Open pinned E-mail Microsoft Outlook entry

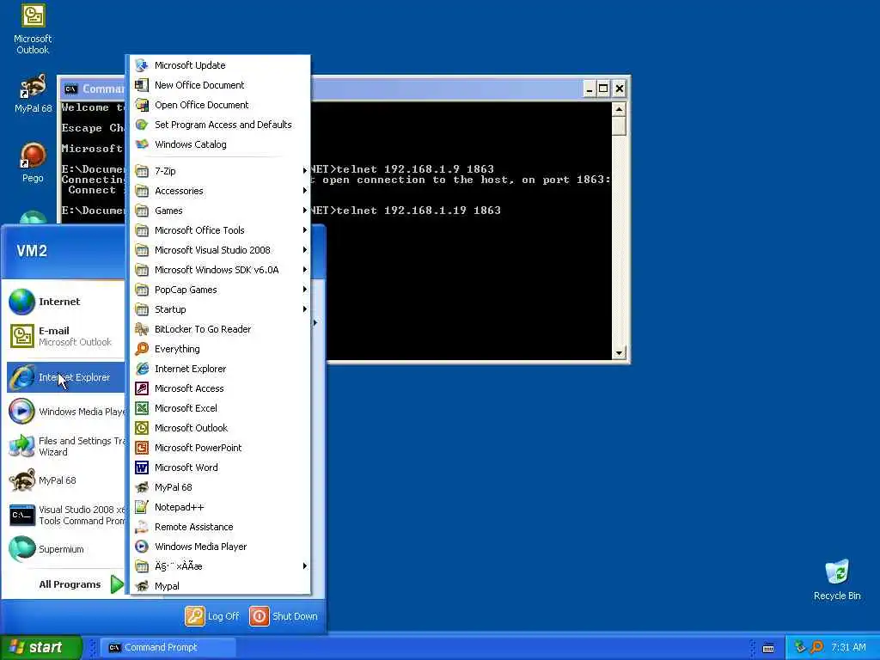tap(65, 336)
